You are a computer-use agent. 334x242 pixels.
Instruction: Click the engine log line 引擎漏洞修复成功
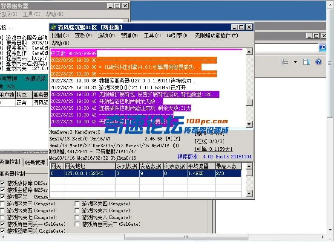coord(126,67)
